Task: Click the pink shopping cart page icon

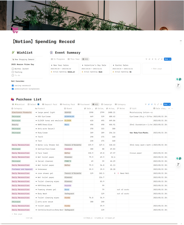Action: click(15, 30)
